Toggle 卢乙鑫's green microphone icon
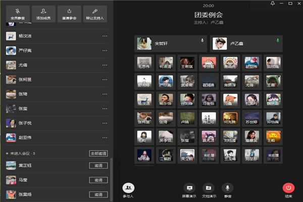 coord(277,40)
